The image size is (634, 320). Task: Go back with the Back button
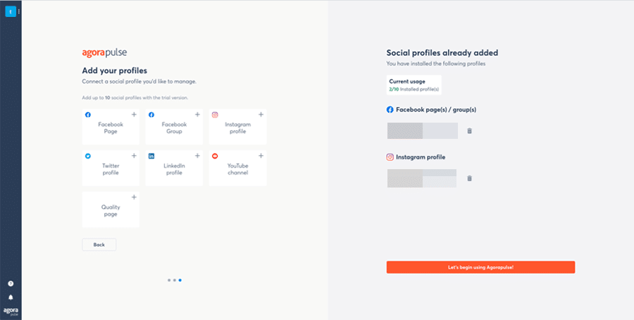[99, 245]
